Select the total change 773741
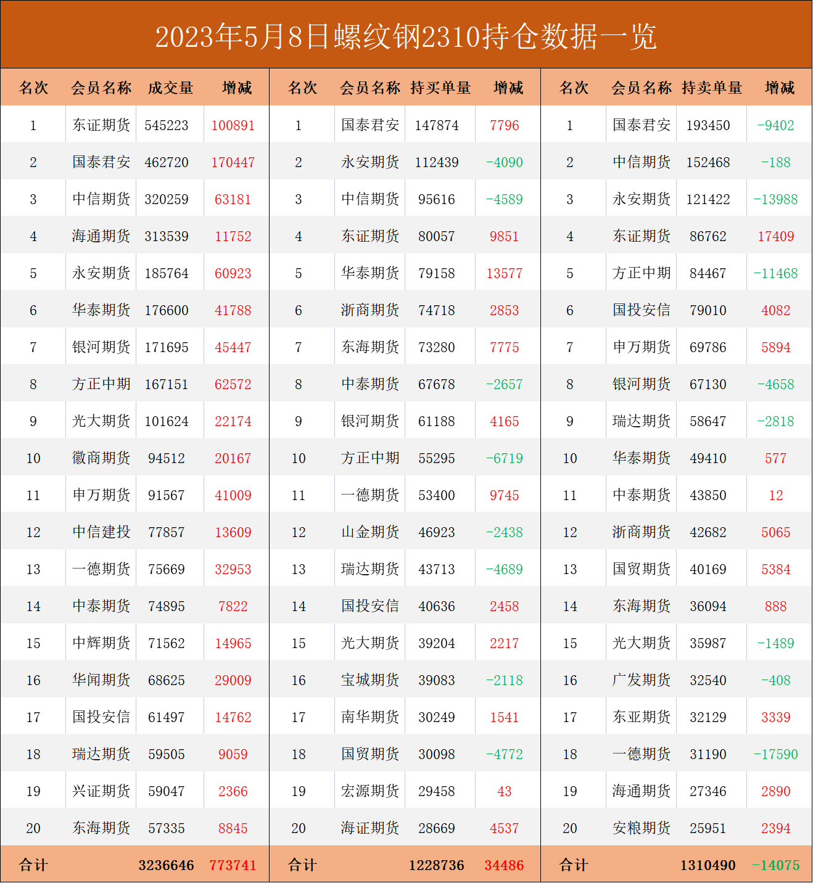Image resolution: width=813 pixels, height=883 pixels. click(x=233, y=865)
